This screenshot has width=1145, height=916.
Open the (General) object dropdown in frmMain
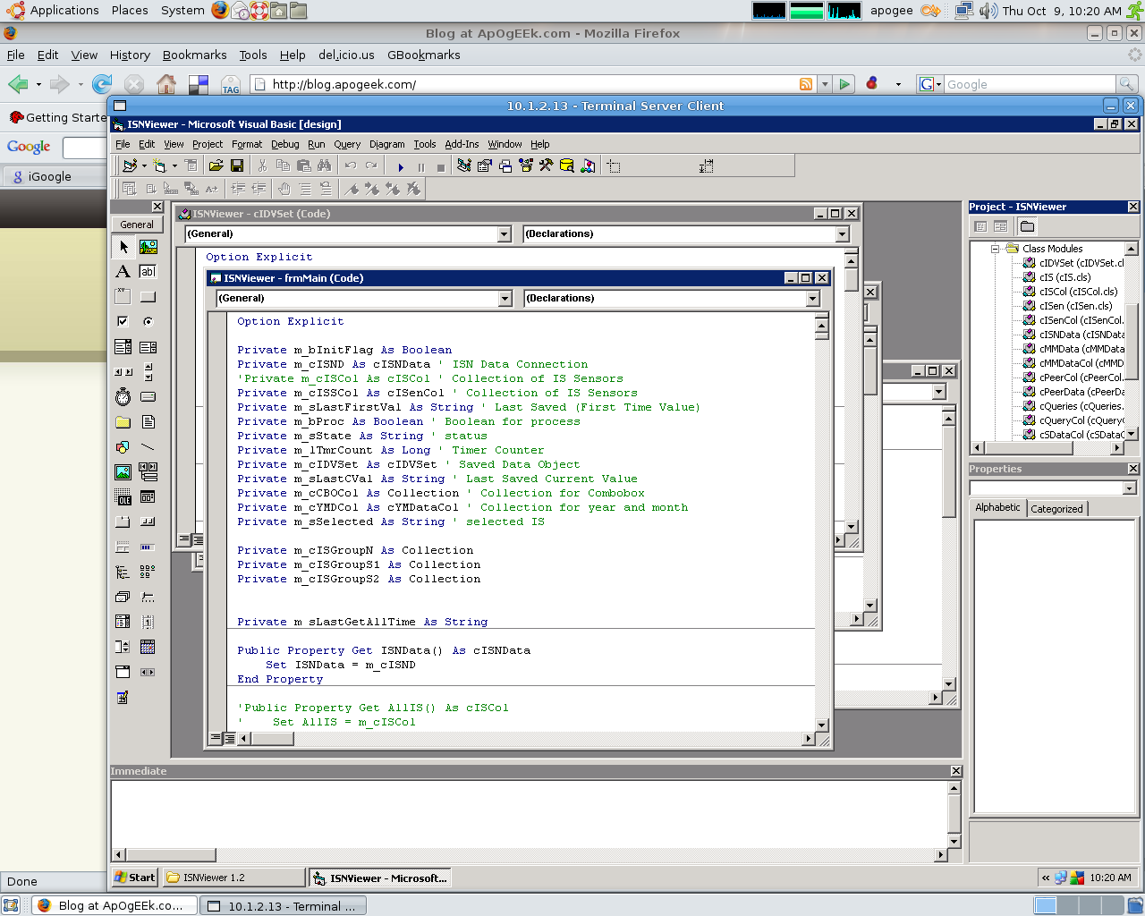[x=505, y=299]
